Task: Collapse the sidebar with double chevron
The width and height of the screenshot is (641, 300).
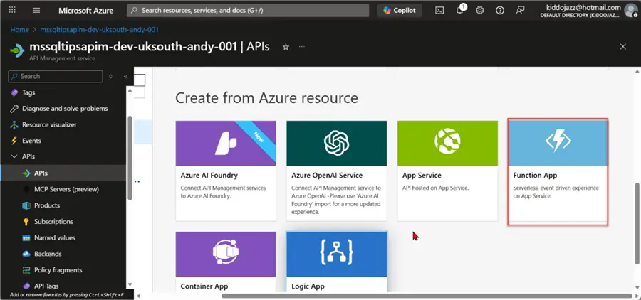Action: click(125, 76)
